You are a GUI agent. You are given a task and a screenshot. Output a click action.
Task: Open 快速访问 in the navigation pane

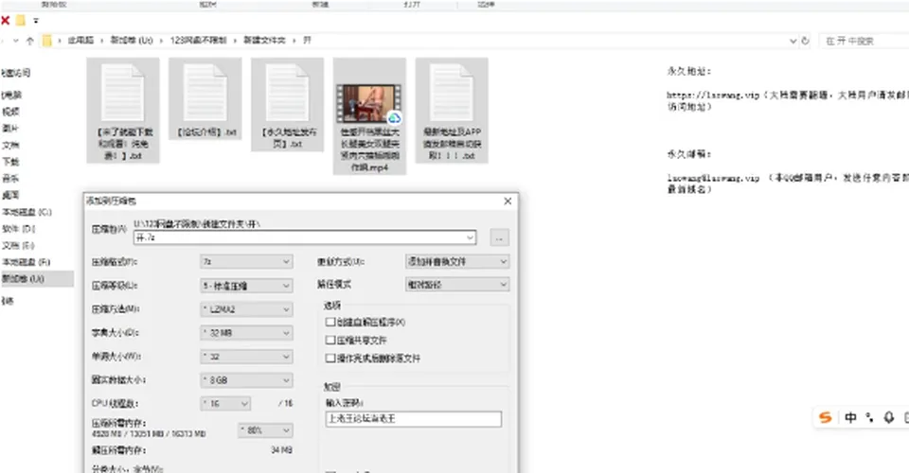coord(16,73)
